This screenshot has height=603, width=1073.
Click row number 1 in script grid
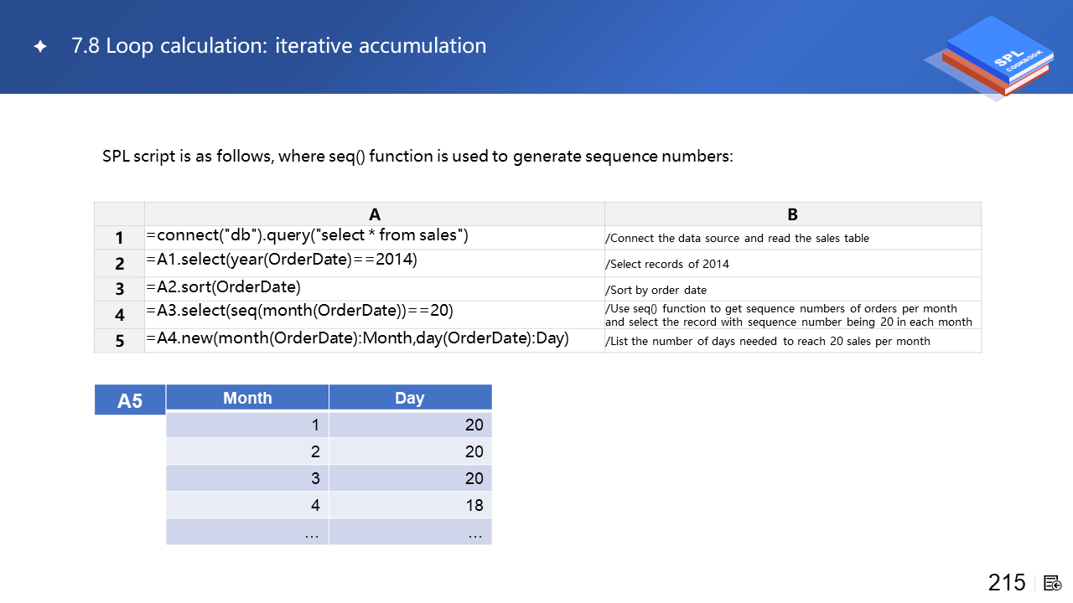[x=119, y=238]
